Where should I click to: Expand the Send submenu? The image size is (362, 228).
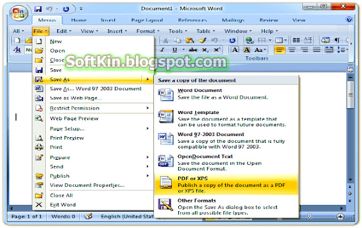click(93, 166)
